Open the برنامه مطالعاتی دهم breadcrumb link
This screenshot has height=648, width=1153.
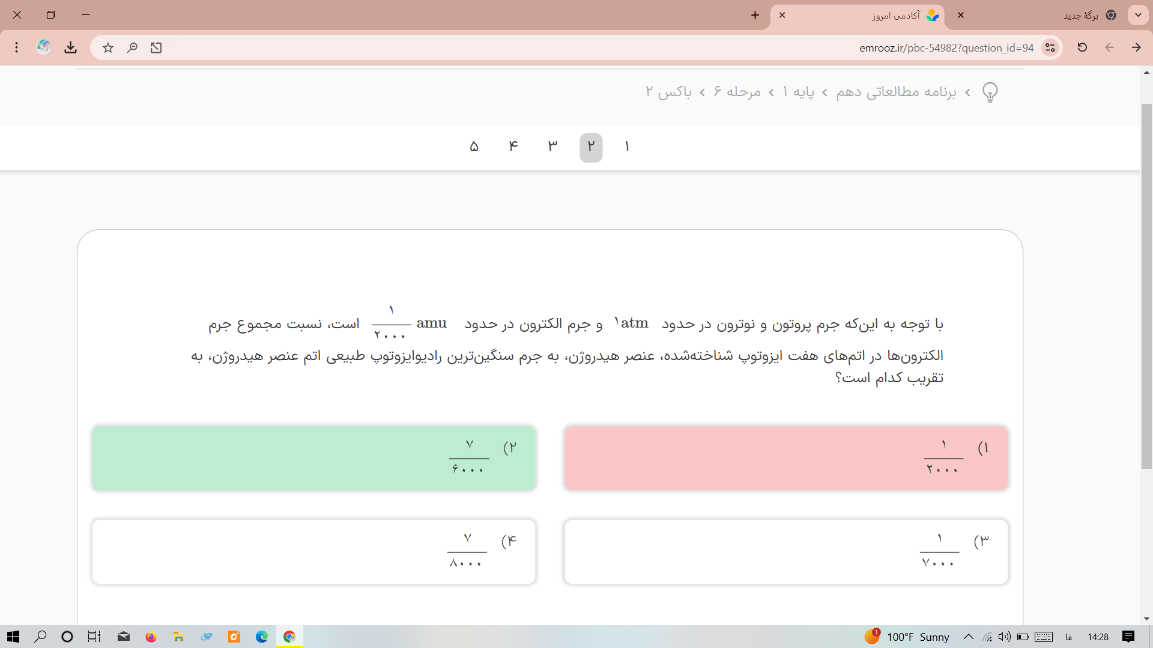click(x=895, y=92)
